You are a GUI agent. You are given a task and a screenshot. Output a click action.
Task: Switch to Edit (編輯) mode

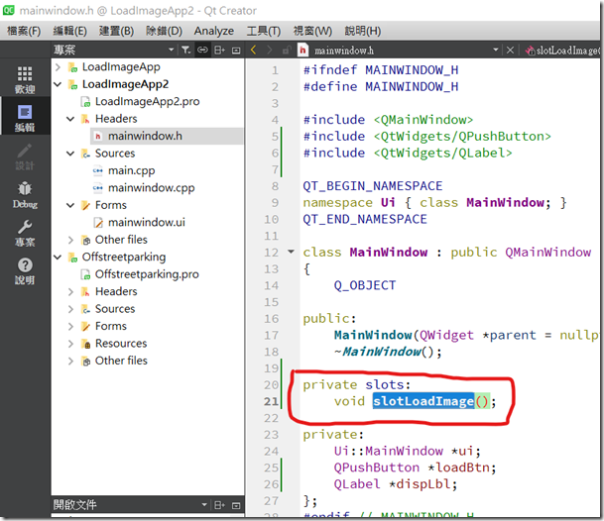tap(25, 118)
